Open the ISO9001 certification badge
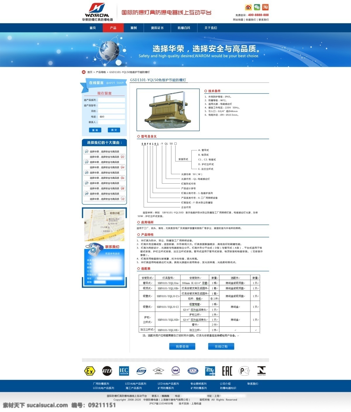The height and width of the screenshot is (412, 351). tap(175, 371)
